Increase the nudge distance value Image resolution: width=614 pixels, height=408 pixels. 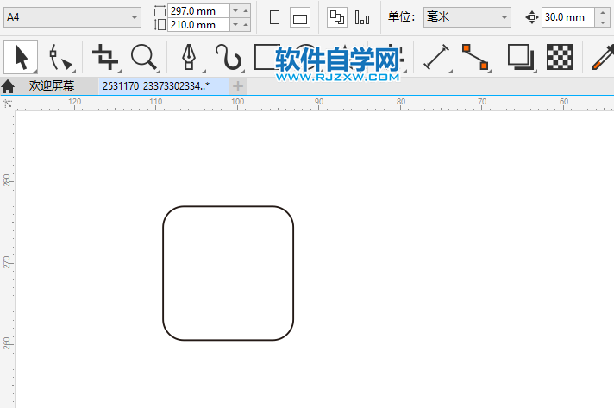pos(602,13)
